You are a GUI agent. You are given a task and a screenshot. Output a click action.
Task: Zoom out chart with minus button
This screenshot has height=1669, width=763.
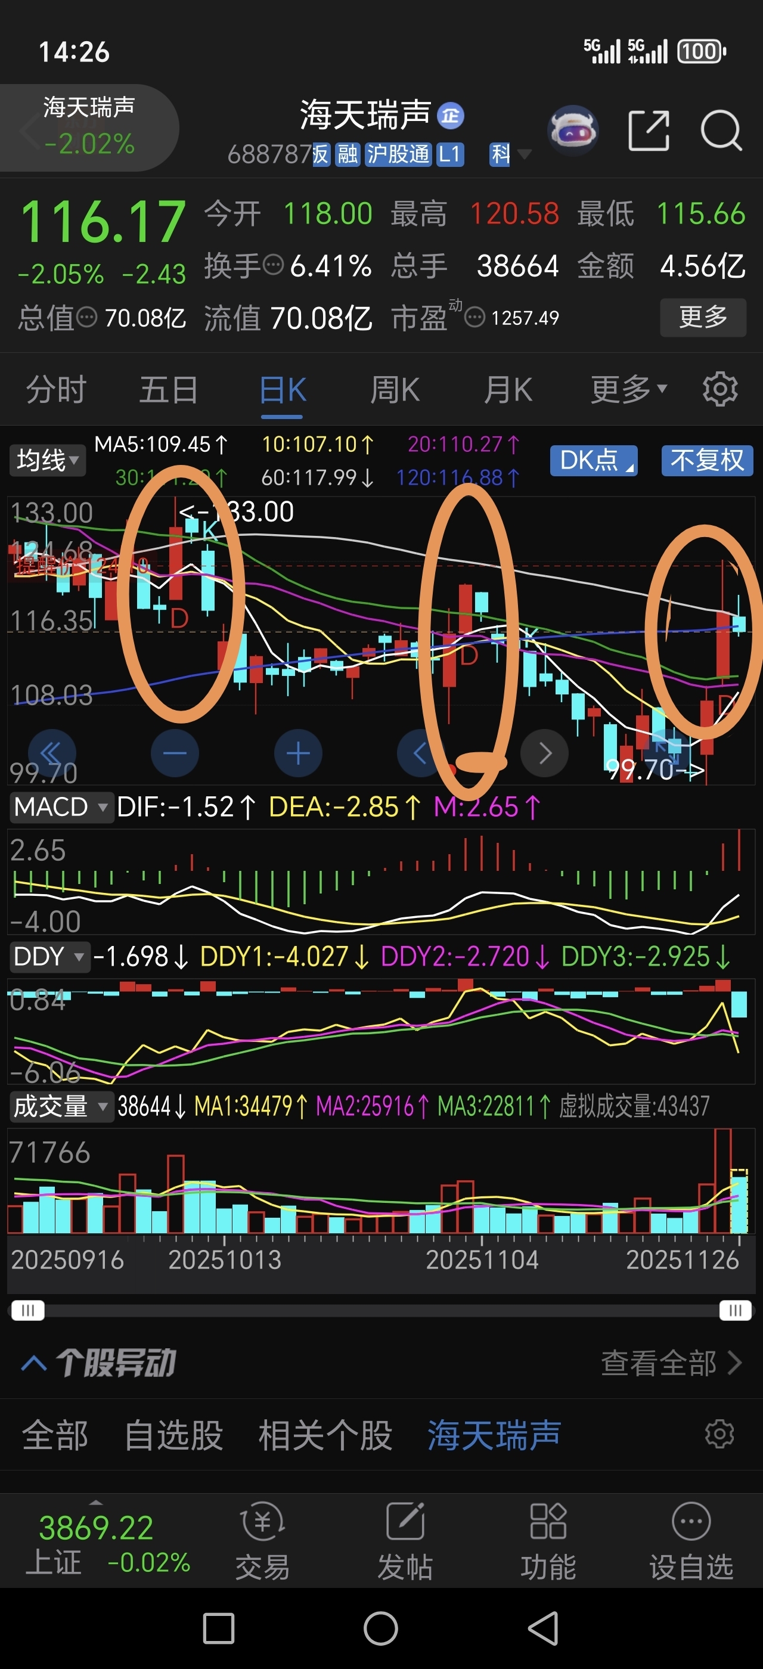[x=175, y=753]
